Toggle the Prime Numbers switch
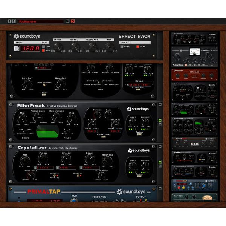The image size is (226, 226). 44,85
